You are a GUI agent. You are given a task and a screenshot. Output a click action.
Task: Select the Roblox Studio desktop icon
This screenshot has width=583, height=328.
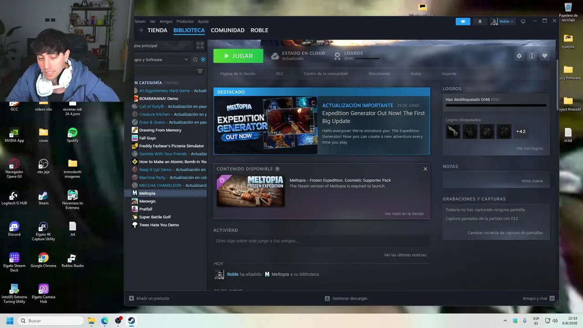[x=72, y=260]
